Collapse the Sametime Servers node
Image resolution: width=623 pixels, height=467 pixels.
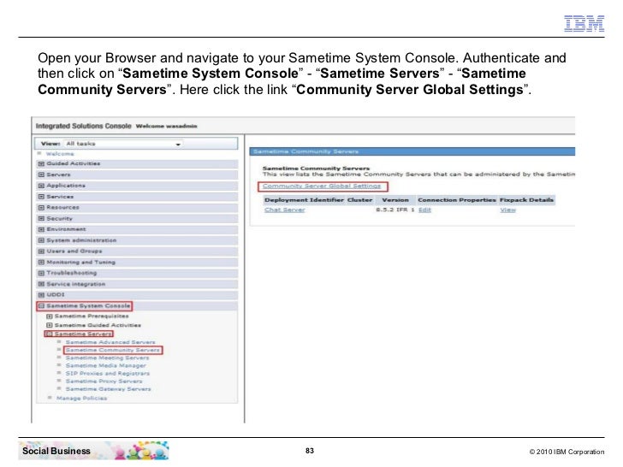point(50,334)
